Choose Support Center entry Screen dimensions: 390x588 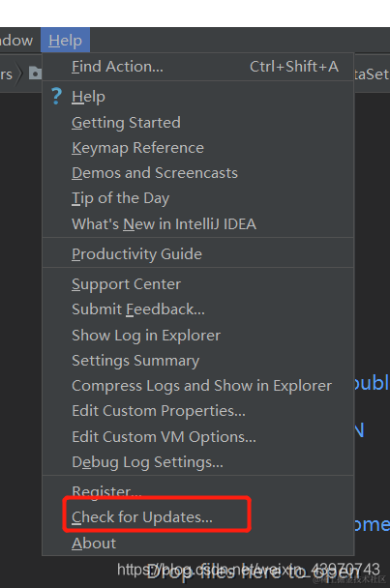tap(198, 284)
